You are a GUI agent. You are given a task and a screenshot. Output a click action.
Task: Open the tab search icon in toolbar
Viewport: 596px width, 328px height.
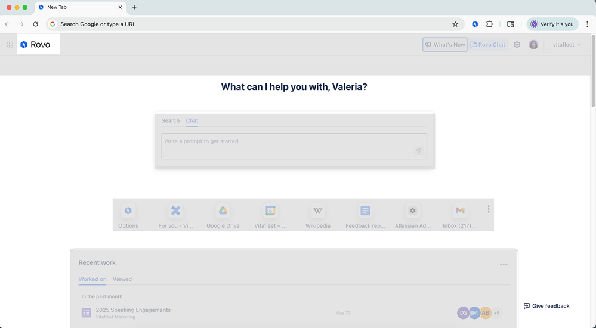(511, 24)
